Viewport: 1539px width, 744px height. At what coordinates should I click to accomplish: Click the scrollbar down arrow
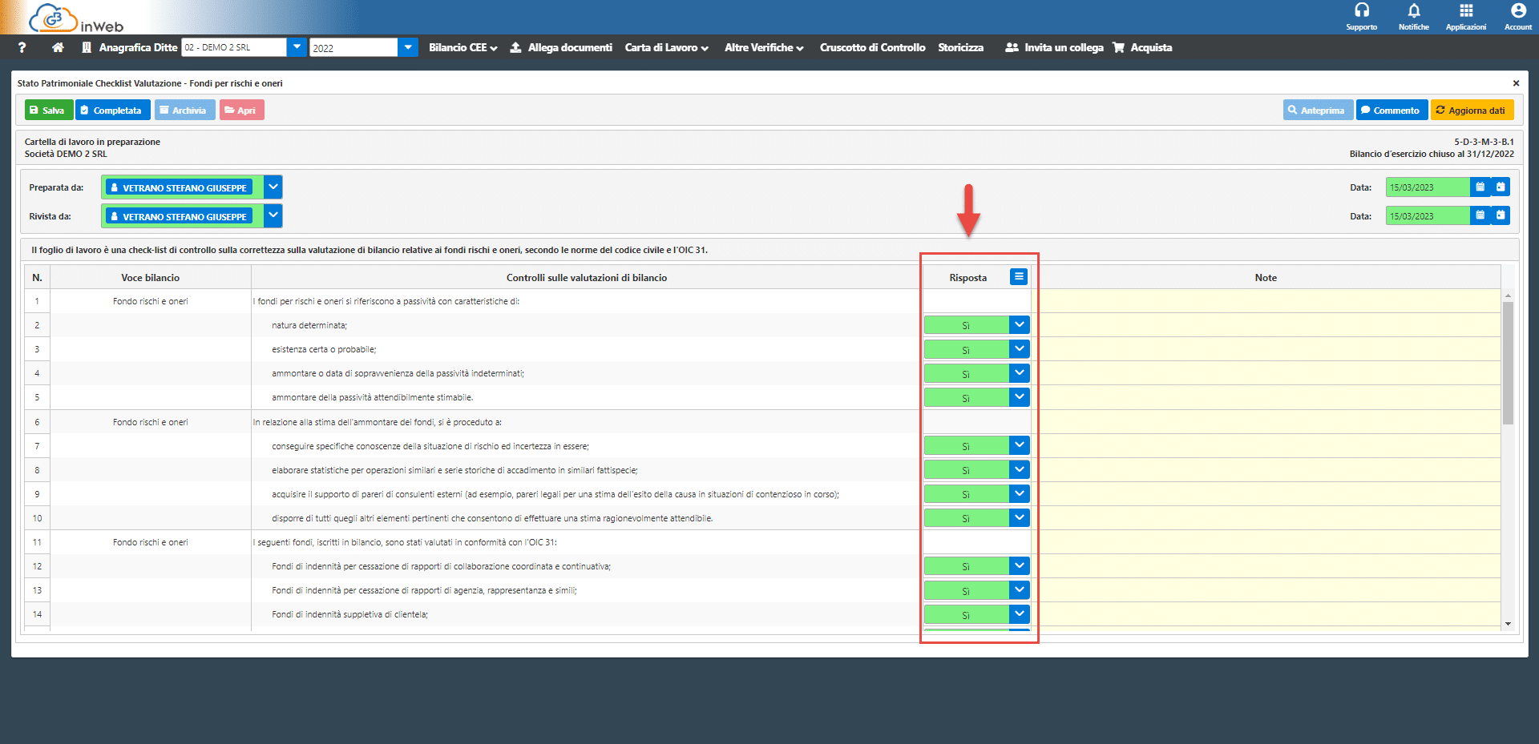[x=1508, y=624]
